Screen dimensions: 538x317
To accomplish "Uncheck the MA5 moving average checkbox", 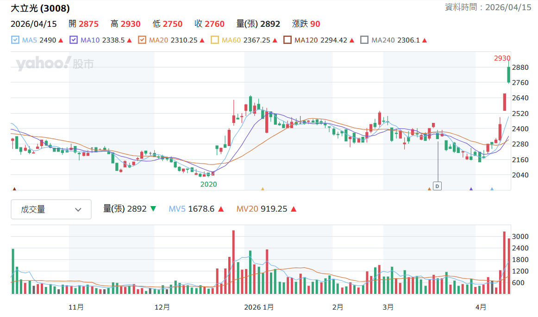I will [15, 40].
